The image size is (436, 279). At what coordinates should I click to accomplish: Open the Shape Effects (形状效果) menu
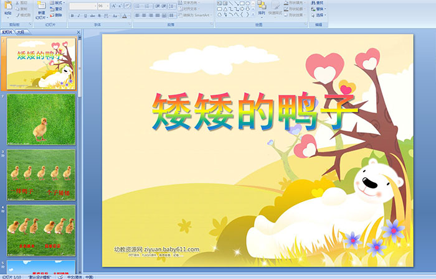click(295, 15)
